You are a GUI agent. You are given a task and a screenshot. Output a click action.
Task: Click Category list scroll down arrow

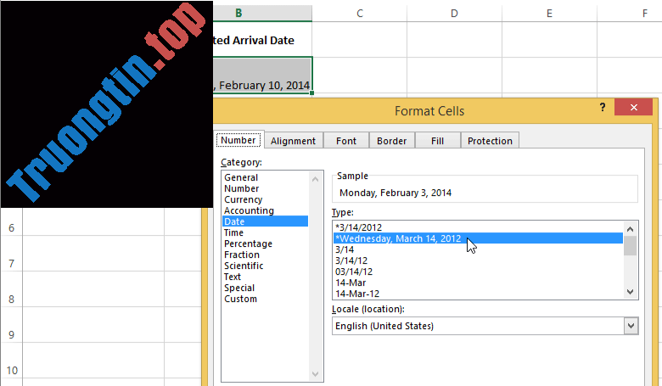[316, 374]
